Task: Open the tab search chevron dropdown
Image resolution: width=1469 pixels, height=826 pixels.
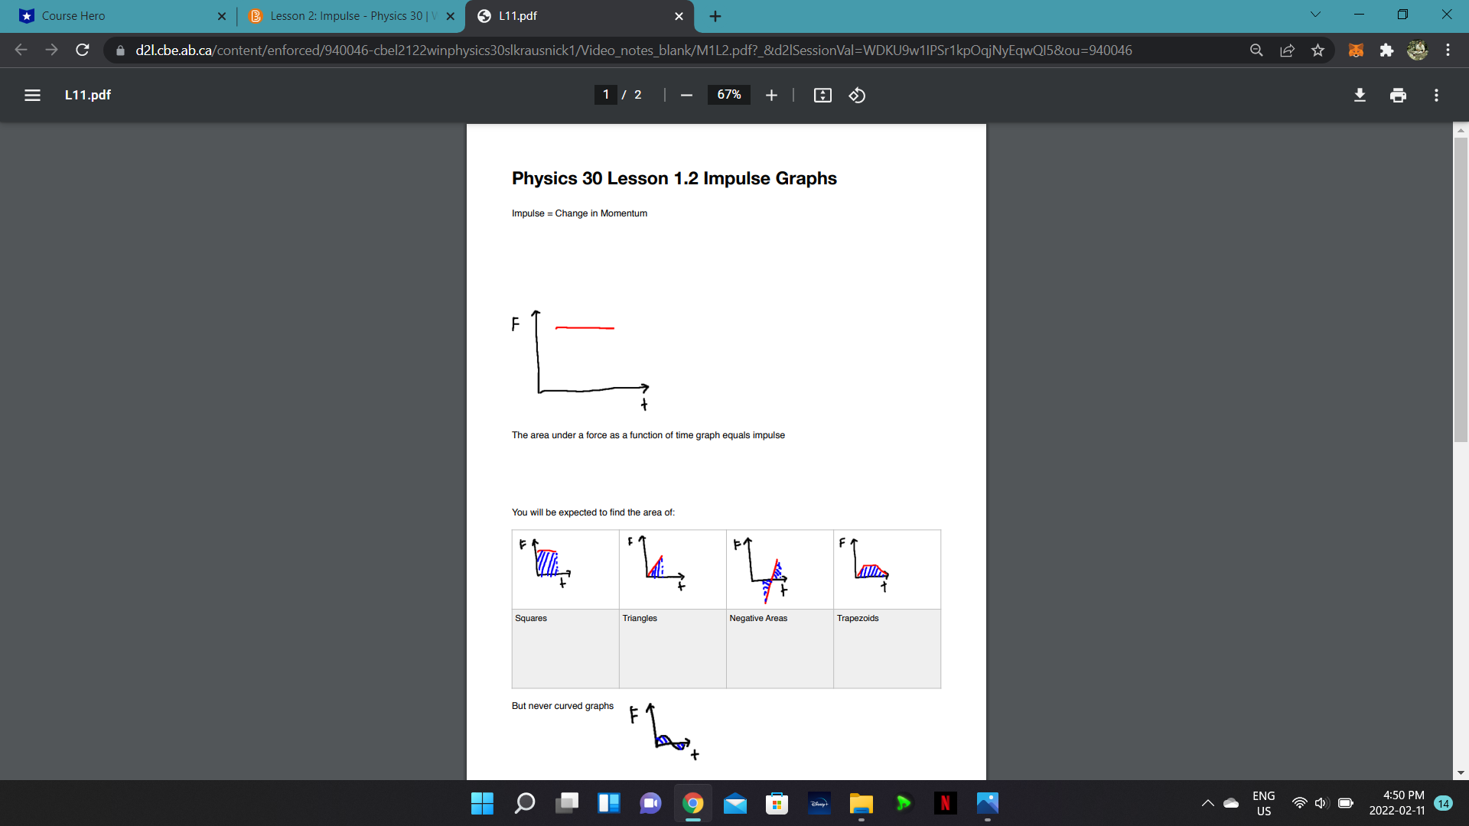Action: coord(1314,14)
